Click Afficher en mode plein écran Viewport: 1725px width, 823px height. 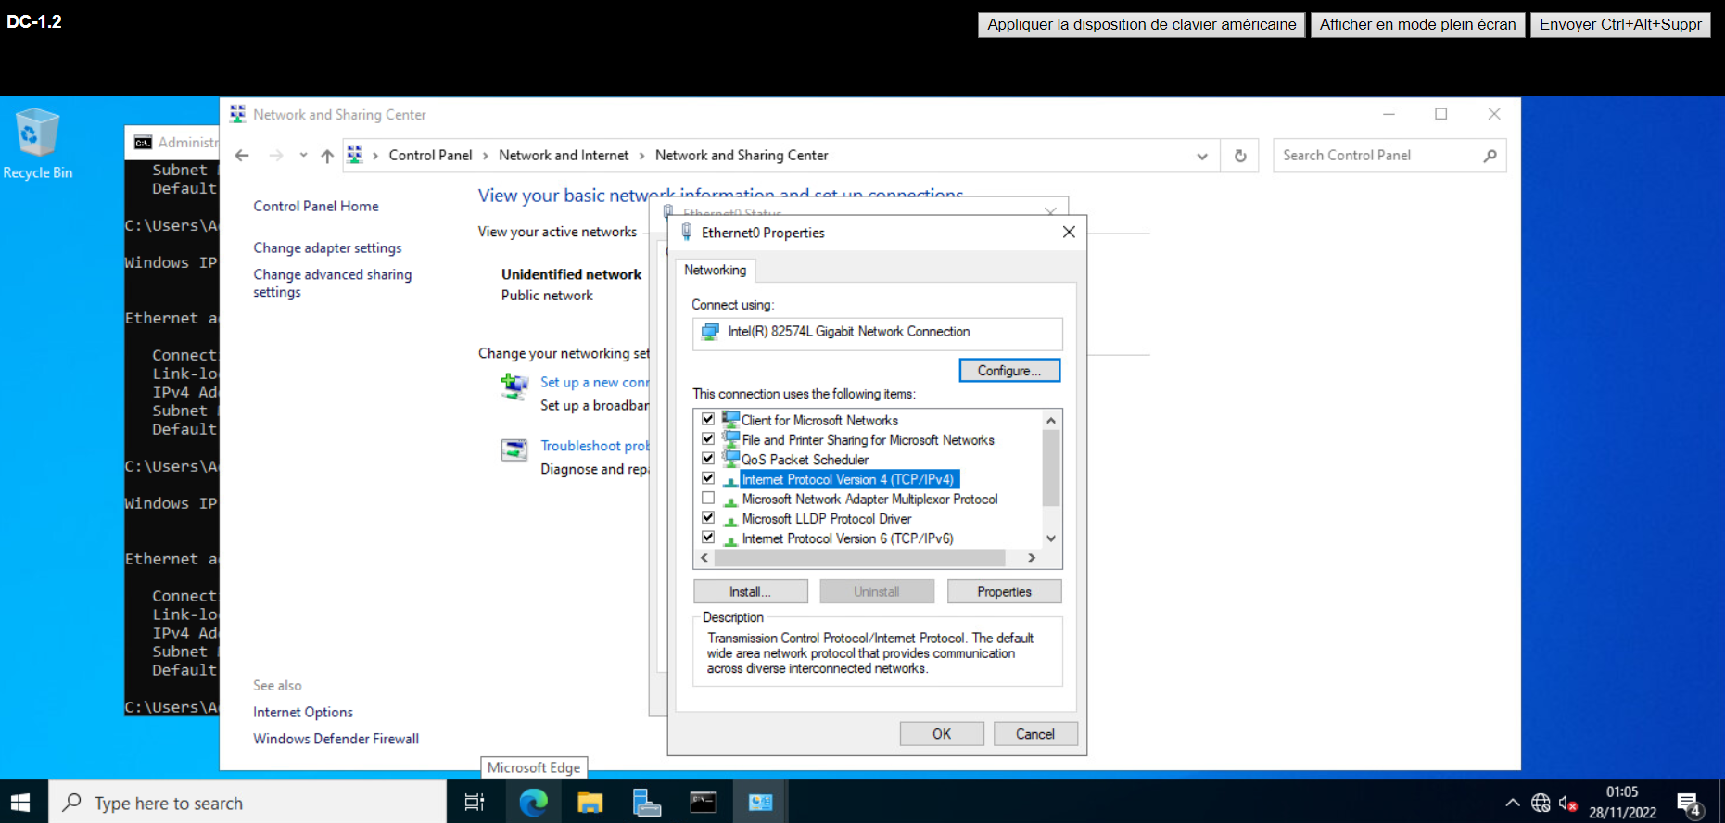[1417, 25]
